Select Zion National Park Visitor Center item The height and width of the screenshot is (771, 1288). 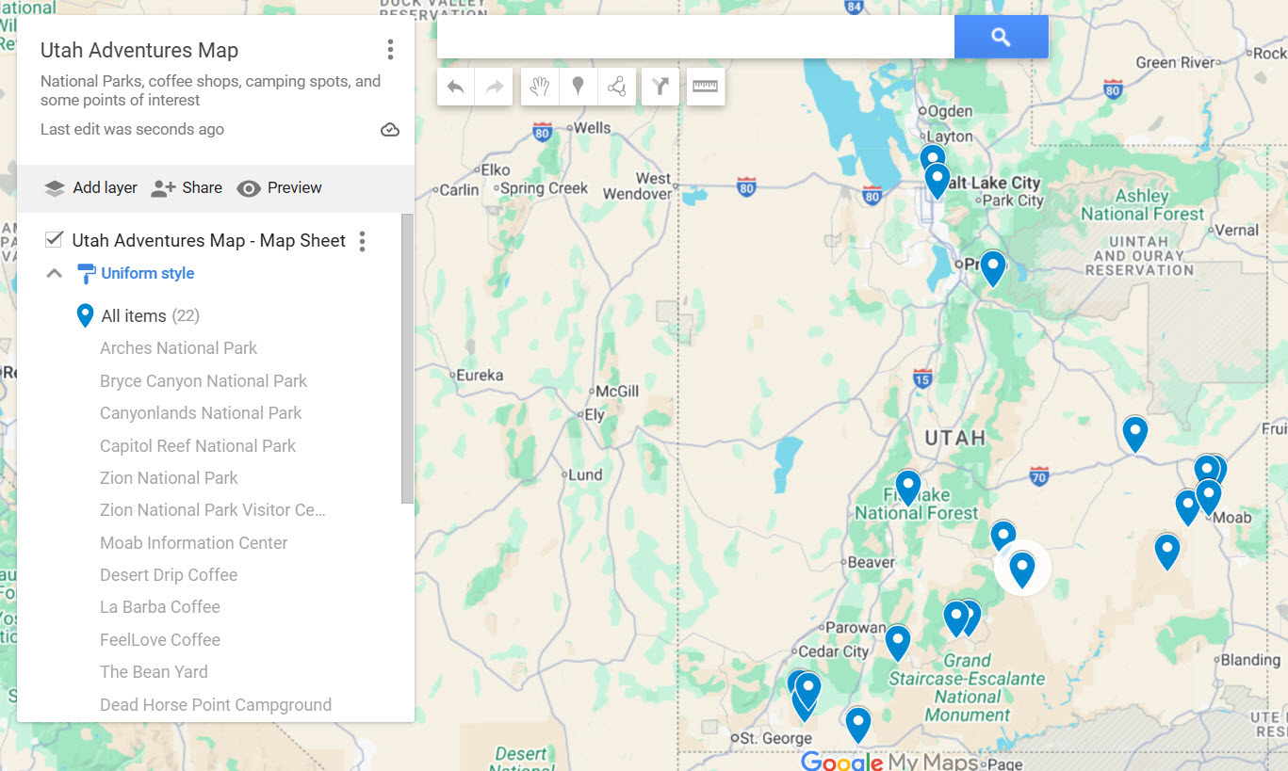click(213, 510)
